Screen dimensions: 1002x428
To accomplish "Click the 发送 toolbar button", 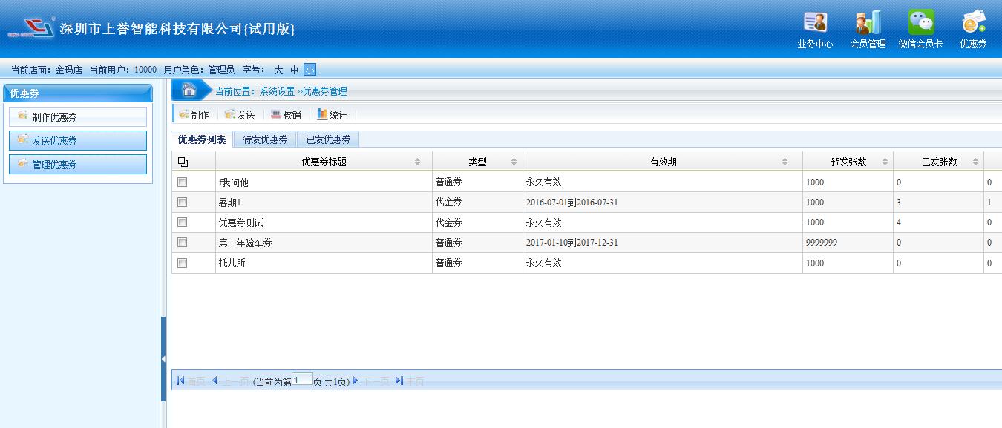I will click(x=240, y=115).
